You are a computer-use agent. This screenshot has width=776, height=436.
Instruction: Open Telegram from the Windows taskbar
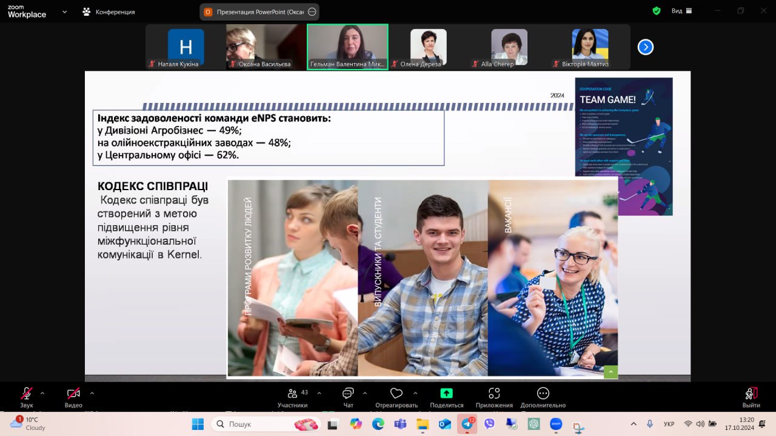pos(467,424)
